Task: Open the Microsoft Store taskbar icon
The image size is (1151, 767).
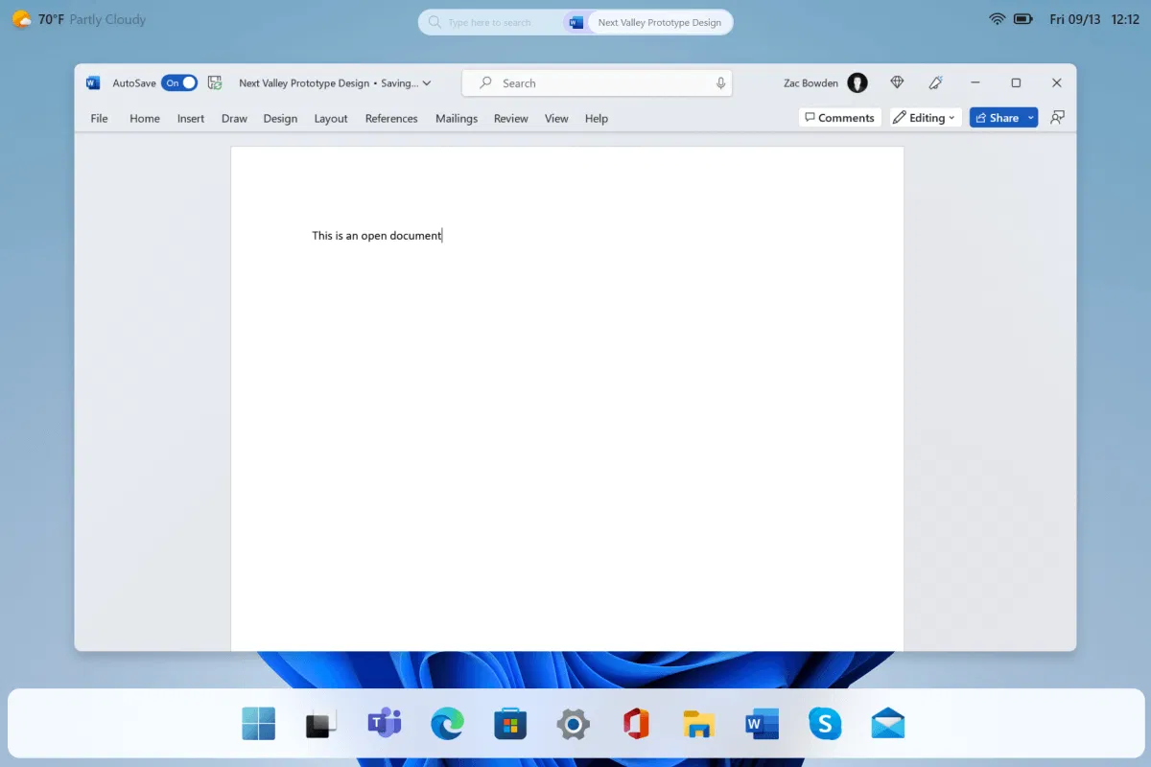Action: [x=510, y=724]
